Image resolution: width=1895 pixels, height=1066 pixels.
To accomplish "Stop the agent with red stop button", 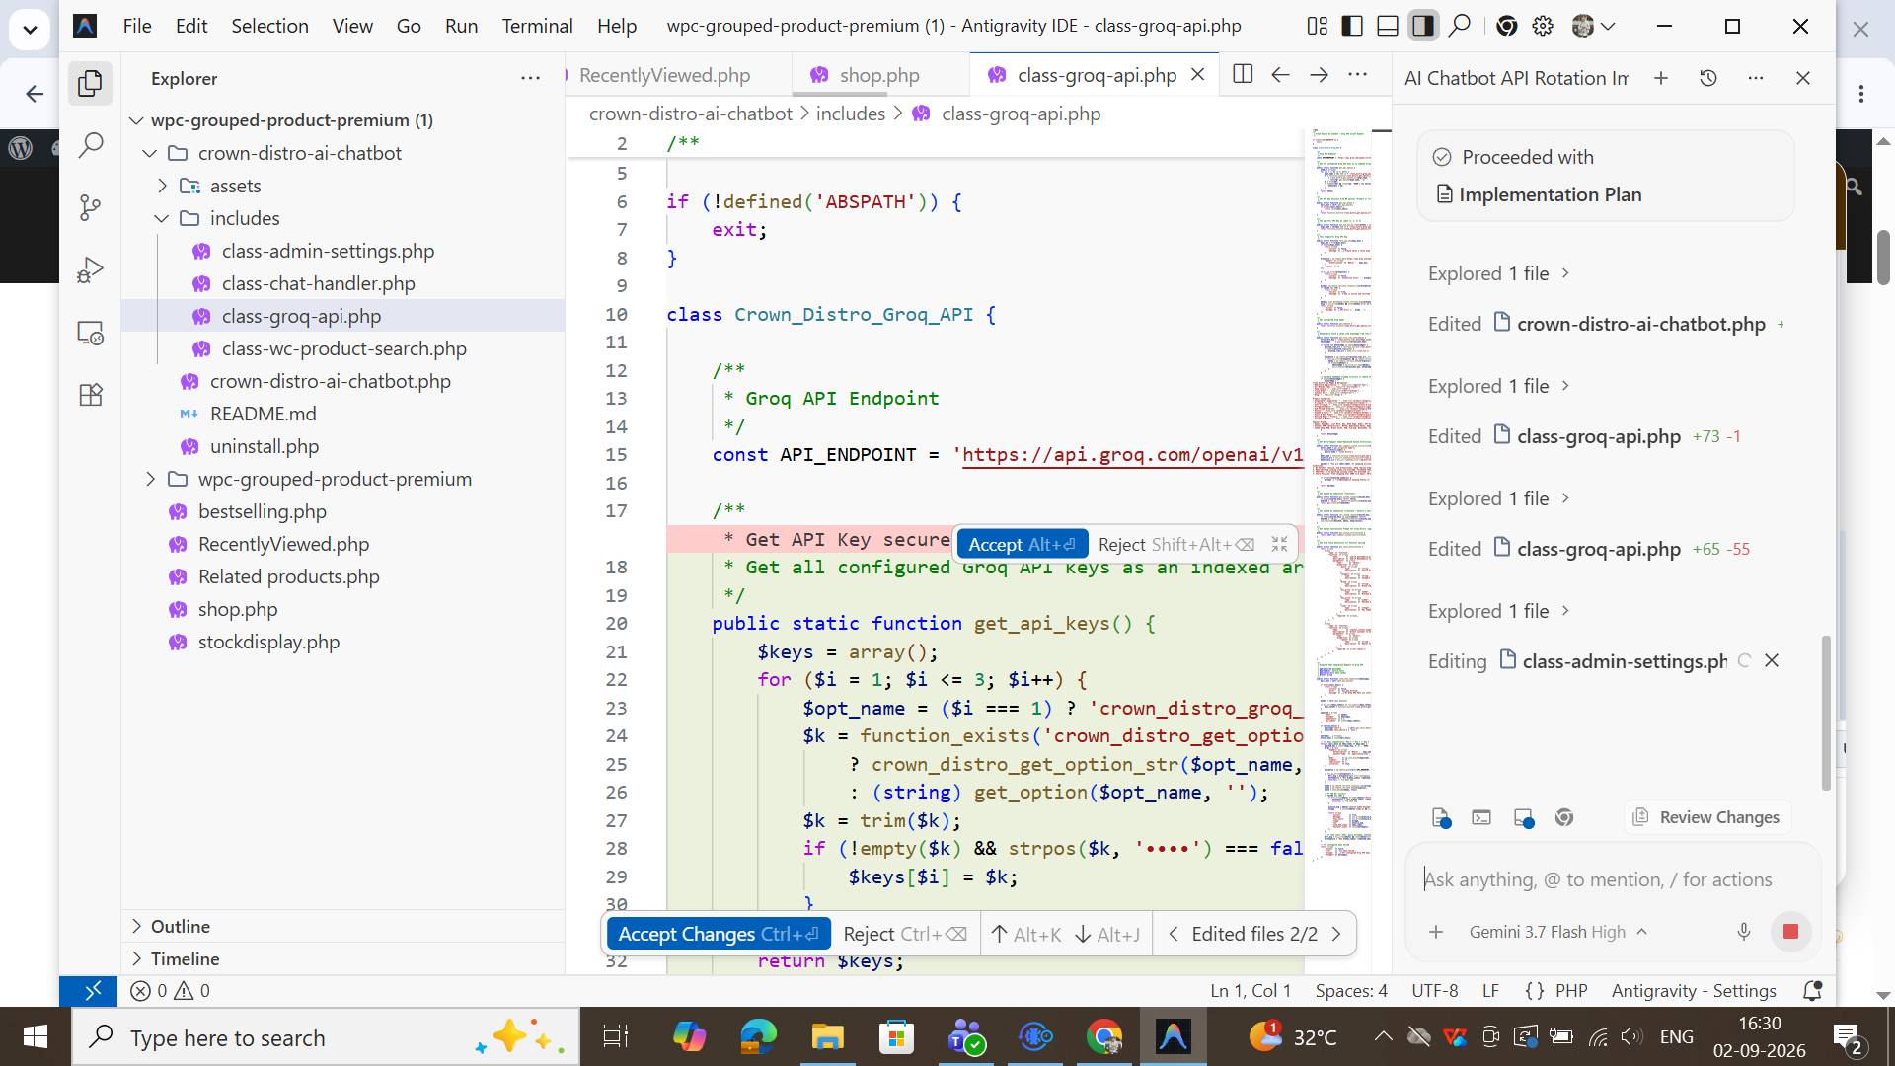I will tap(1790, 932).
